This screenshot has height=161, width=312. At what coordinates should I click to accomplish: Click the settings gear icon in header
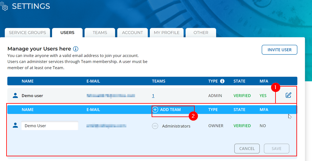[4, 6]
